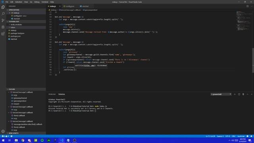
Task: Click the editor vertical scrollbar
Action: [x=253, y=60]
